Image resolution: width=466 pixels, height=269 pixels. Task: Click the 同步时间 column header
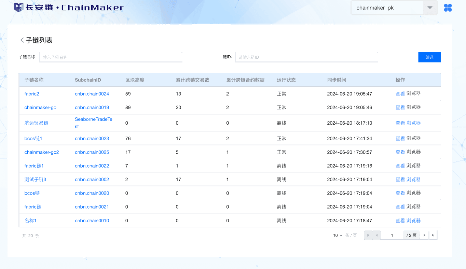tap(337, 80)
